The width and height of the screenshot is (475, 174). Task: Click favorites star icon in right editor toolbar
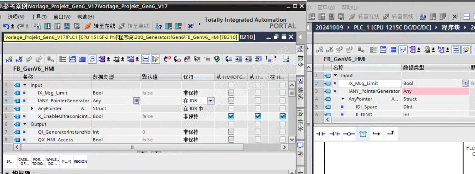pos(466,50)
